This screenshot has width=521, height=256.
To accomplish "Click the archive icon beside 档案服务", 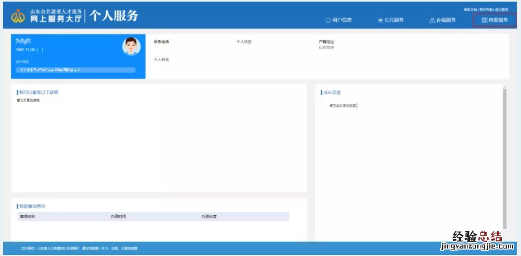I will pos(484,20).
